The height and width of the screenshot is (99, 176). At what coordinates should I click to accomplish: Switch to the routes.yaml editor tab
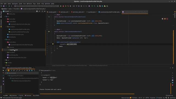tap(52, 12)
